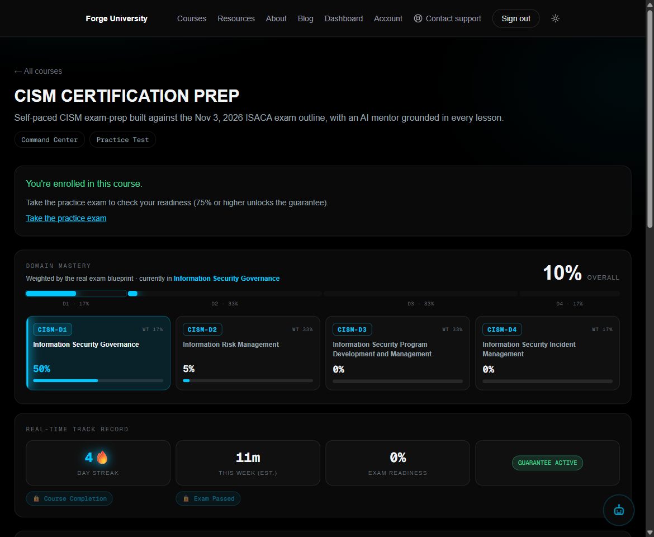Click the 0% Exam Readiness stat card
This screenshot has height=537, width=654.
coord(397,463)
